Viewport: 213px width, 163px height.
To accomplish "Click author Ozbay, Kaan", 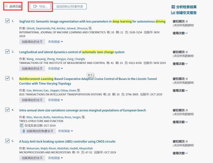I will tap(68, 91).
